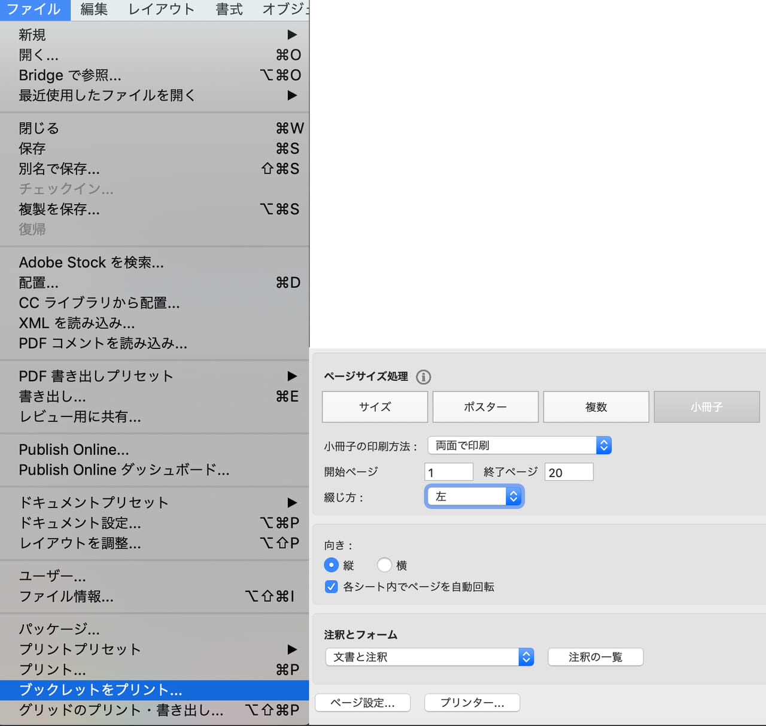The image size is (766, 726).
Task: Choose グリッドのプリント・書き出し... menu item
Action: [x=154, y=710]
